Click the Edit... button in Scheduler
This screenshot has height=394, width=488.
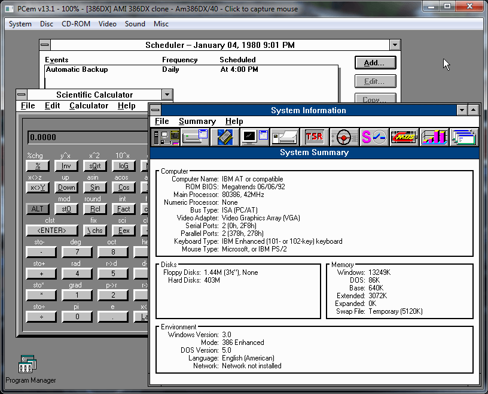tap(376, 81)
